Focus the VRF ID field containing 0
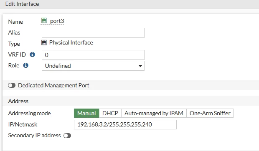Image resolution: width=259 pixels, height=151 pixels. click(x=93, y=55)
